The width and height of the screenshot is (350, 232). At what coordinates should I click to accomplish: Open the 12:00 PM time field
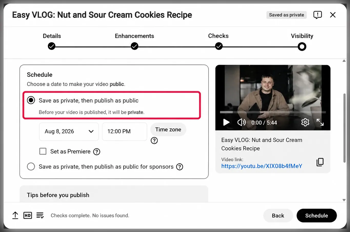coord(125,132)
